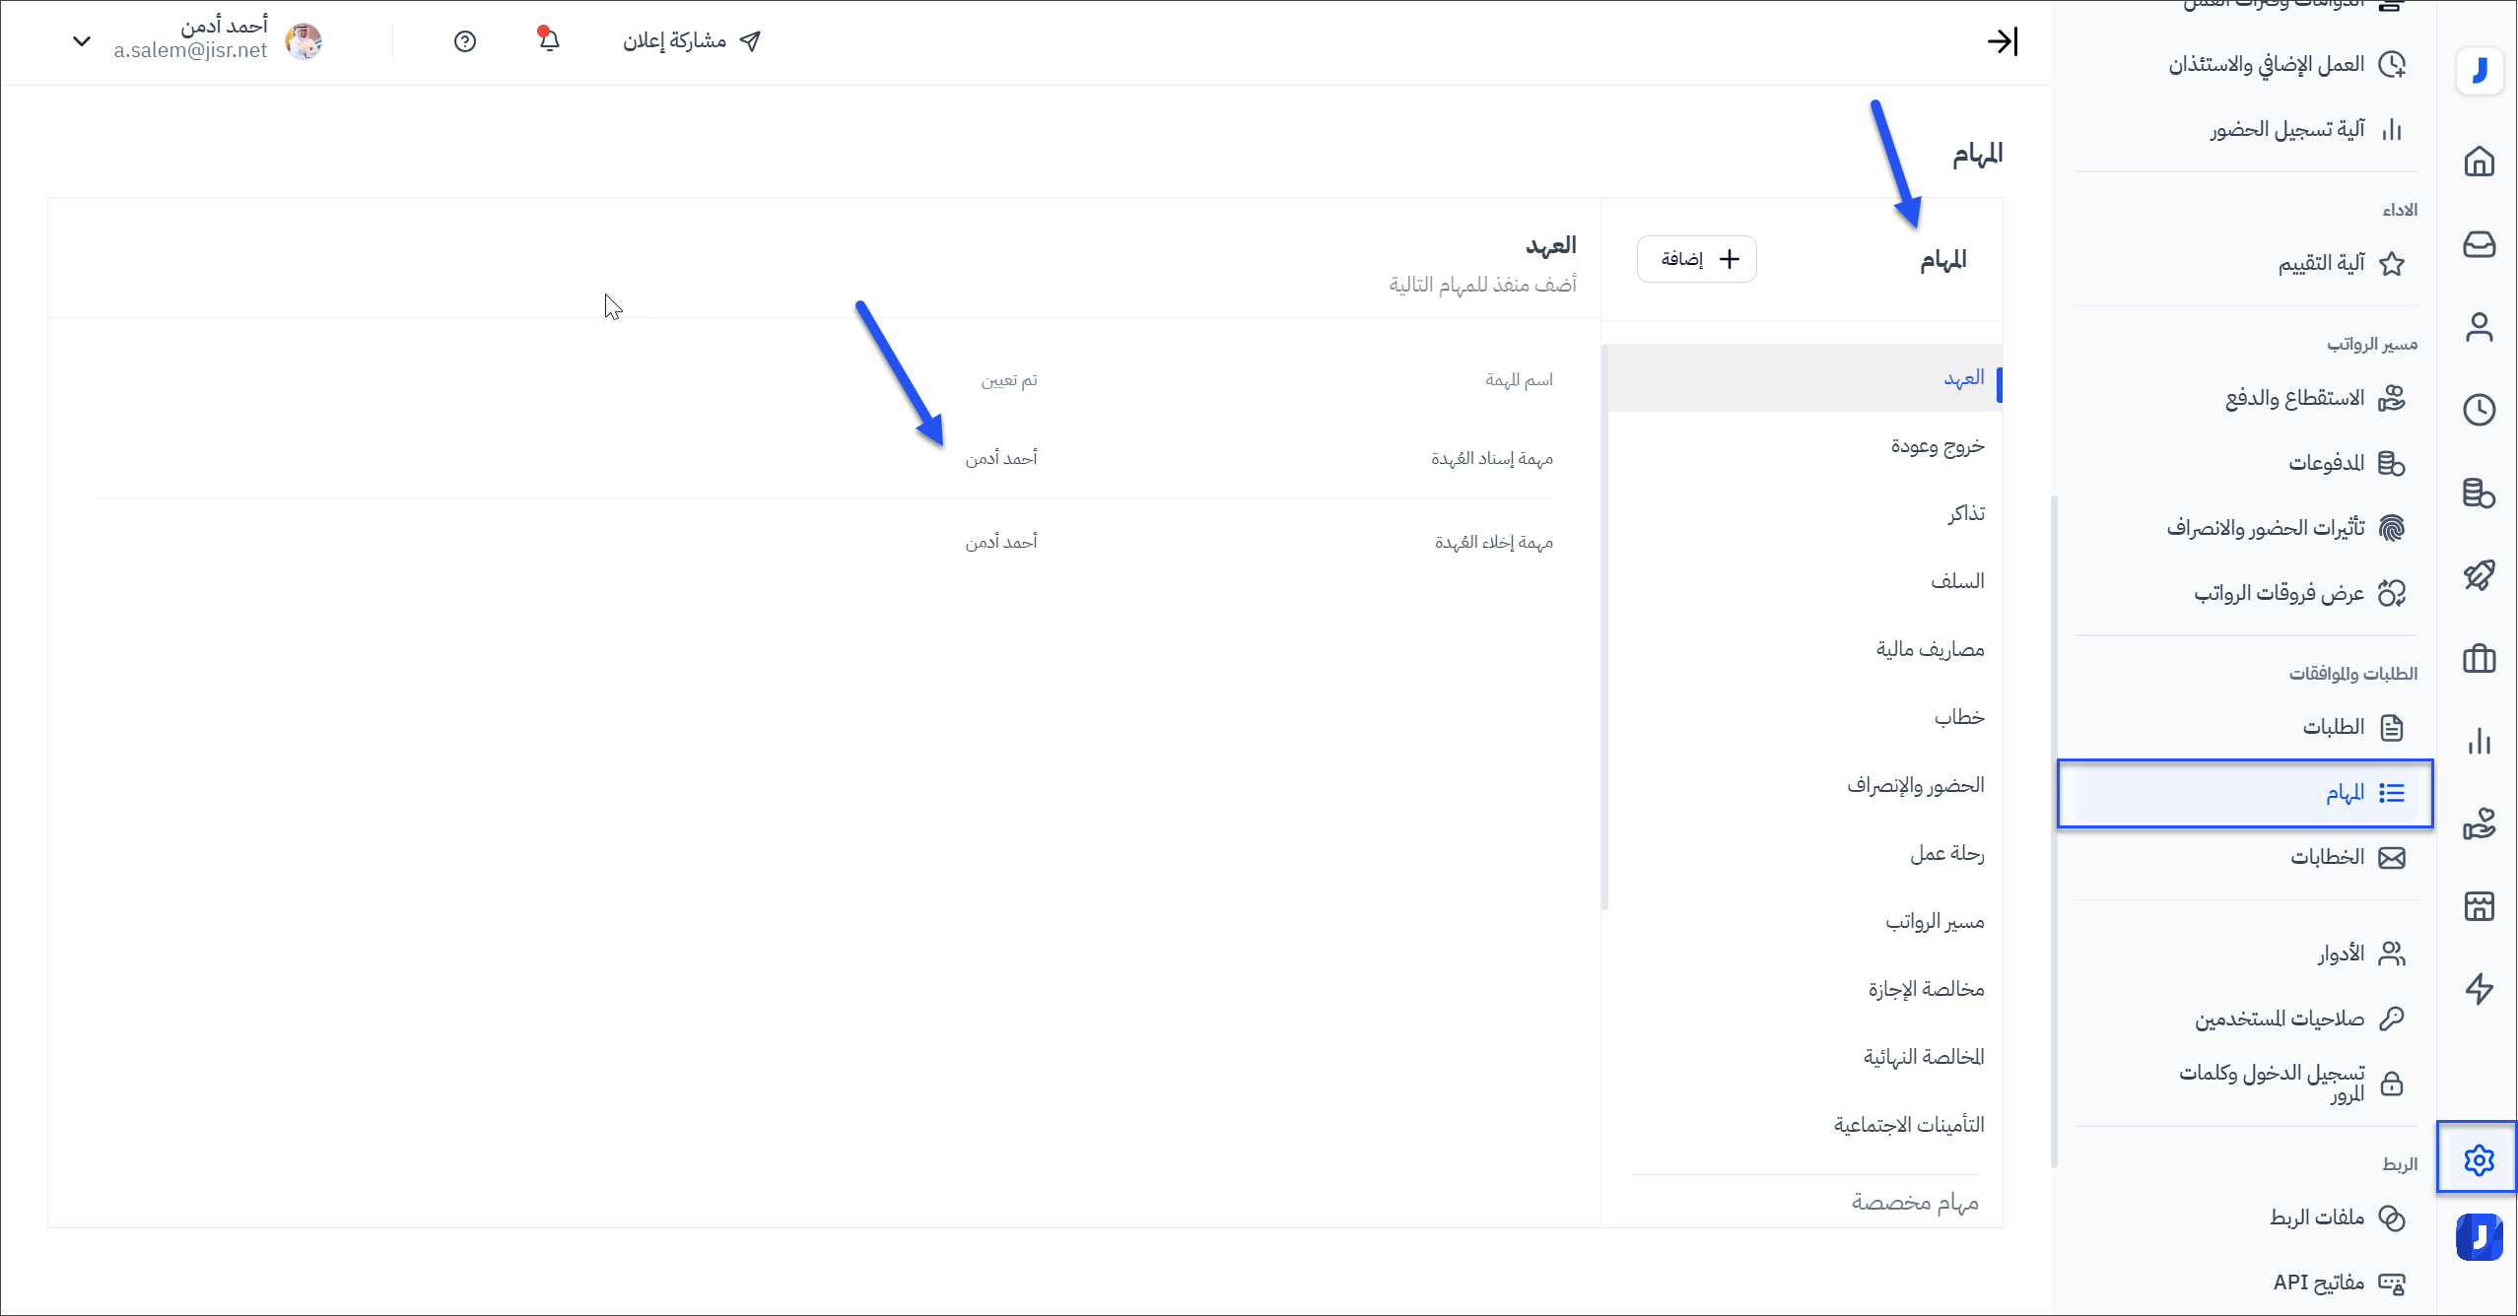The width and height of the screenshot is (2518, 1316).
Task: Open the help question mark icon
Action: 465,41
